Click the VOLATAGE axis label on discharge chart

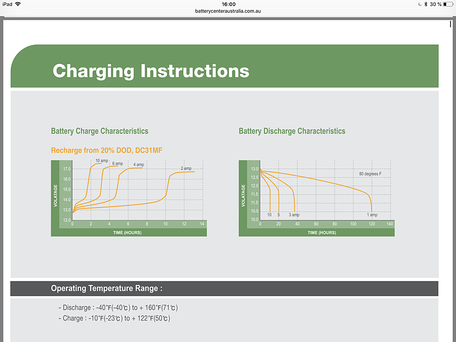(243, 196)
